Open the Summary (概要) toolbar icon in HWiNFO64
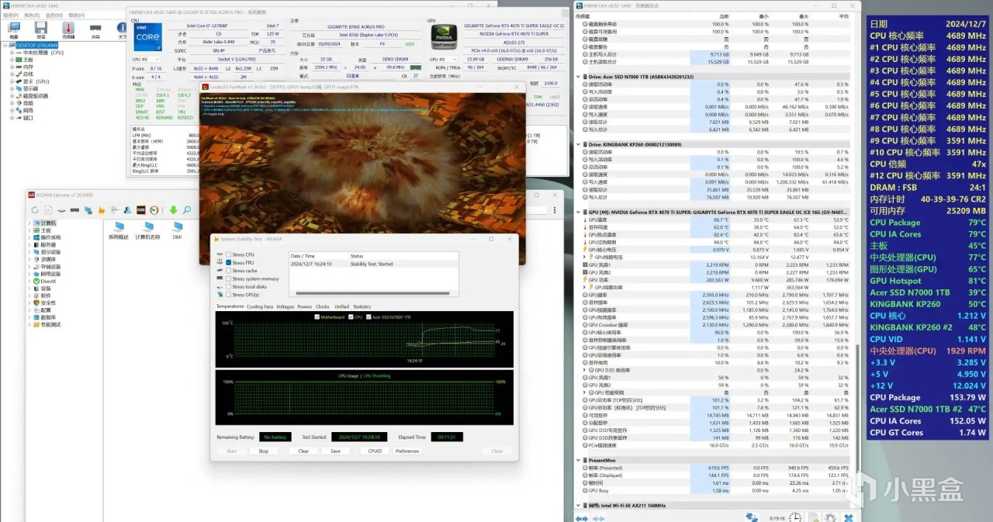This screenshot has height=522, width=993. 14,29
